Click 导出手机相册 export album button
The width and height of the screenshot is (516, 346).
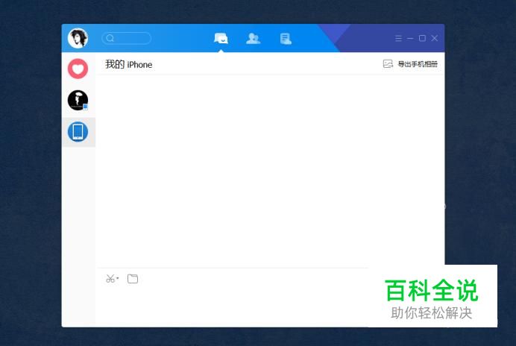[x=410, y=64]
